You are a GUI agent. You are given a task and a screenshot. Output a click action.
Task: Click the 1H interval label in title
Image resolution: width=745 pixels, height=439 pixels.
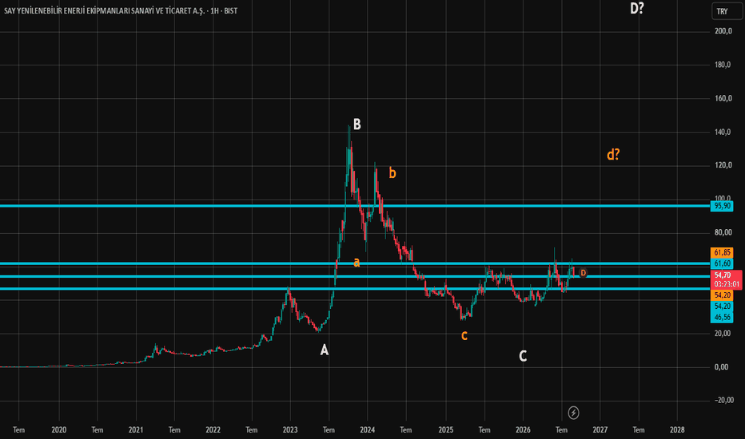214,11
